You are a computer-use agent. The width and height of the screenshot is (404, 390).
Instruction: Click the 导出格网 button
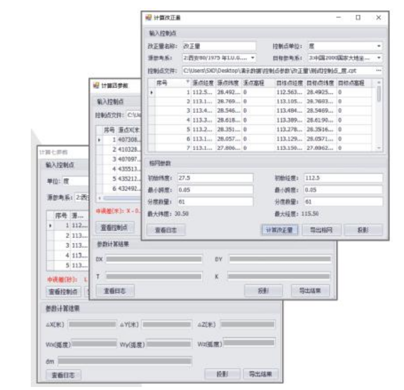pyautogui.click(x=325, y=229)
